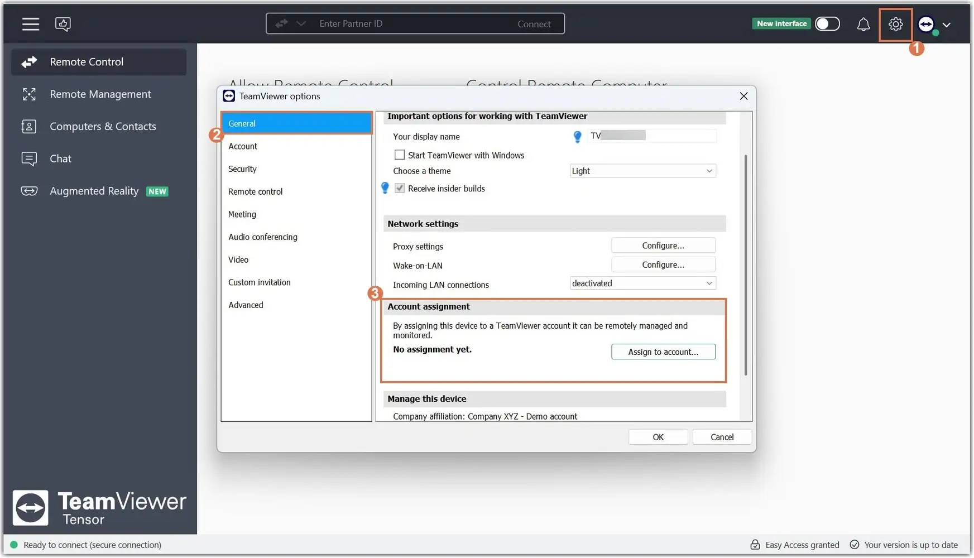Select General options category

[296, 123]
